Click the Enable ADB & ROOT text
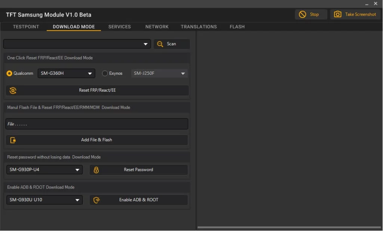383x248 pixels. click(x=139, y=200)
